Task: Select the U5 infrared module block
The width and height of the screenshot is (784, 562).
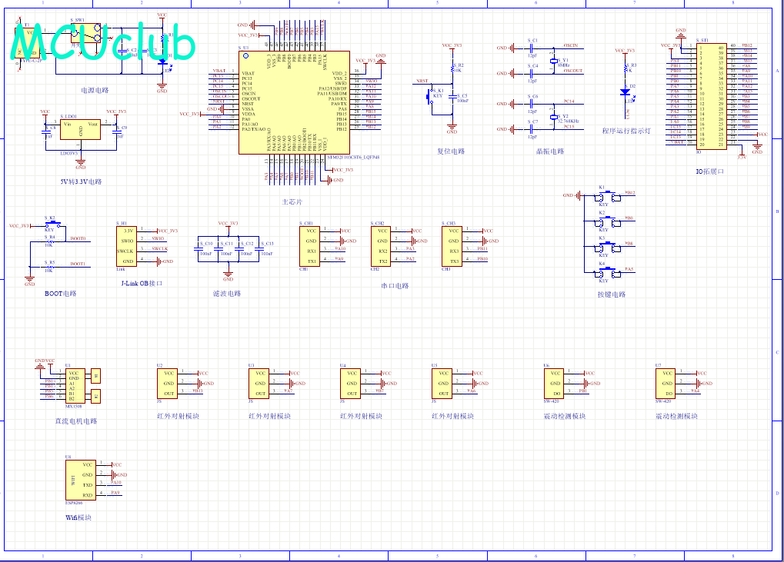Action: pos(442,384)
